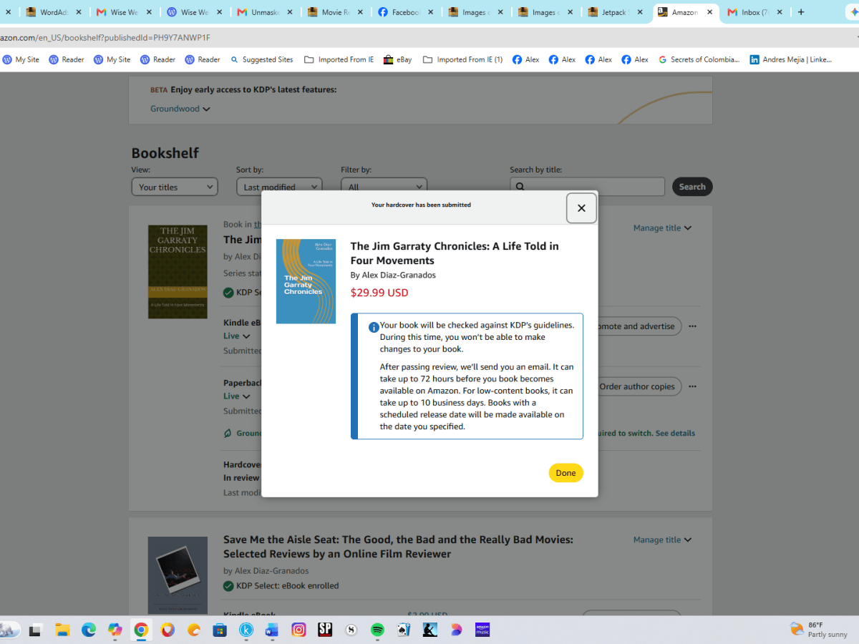
Task: Open Spotify from the taskbar
Action: [377, 630]
